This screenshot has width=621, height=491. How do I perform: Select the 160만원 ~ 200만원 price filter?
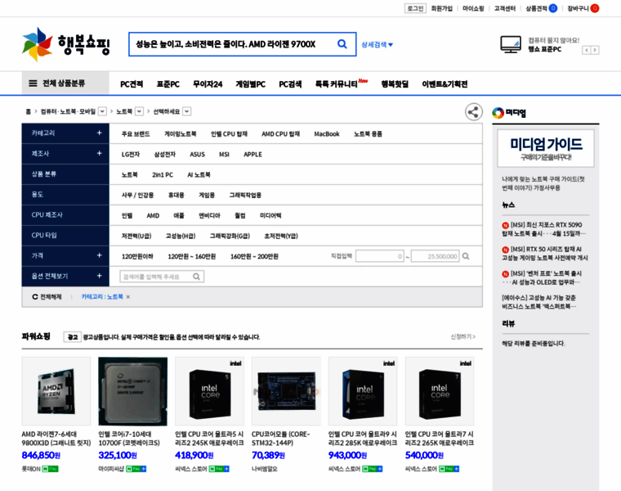[x=254, y=256]
